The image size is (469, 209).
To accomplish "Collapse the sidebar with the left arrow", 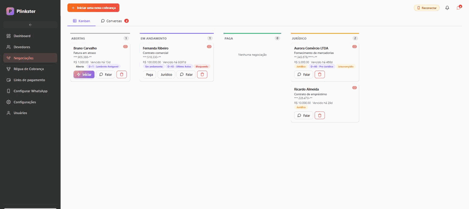I will [x=30, y=24].
